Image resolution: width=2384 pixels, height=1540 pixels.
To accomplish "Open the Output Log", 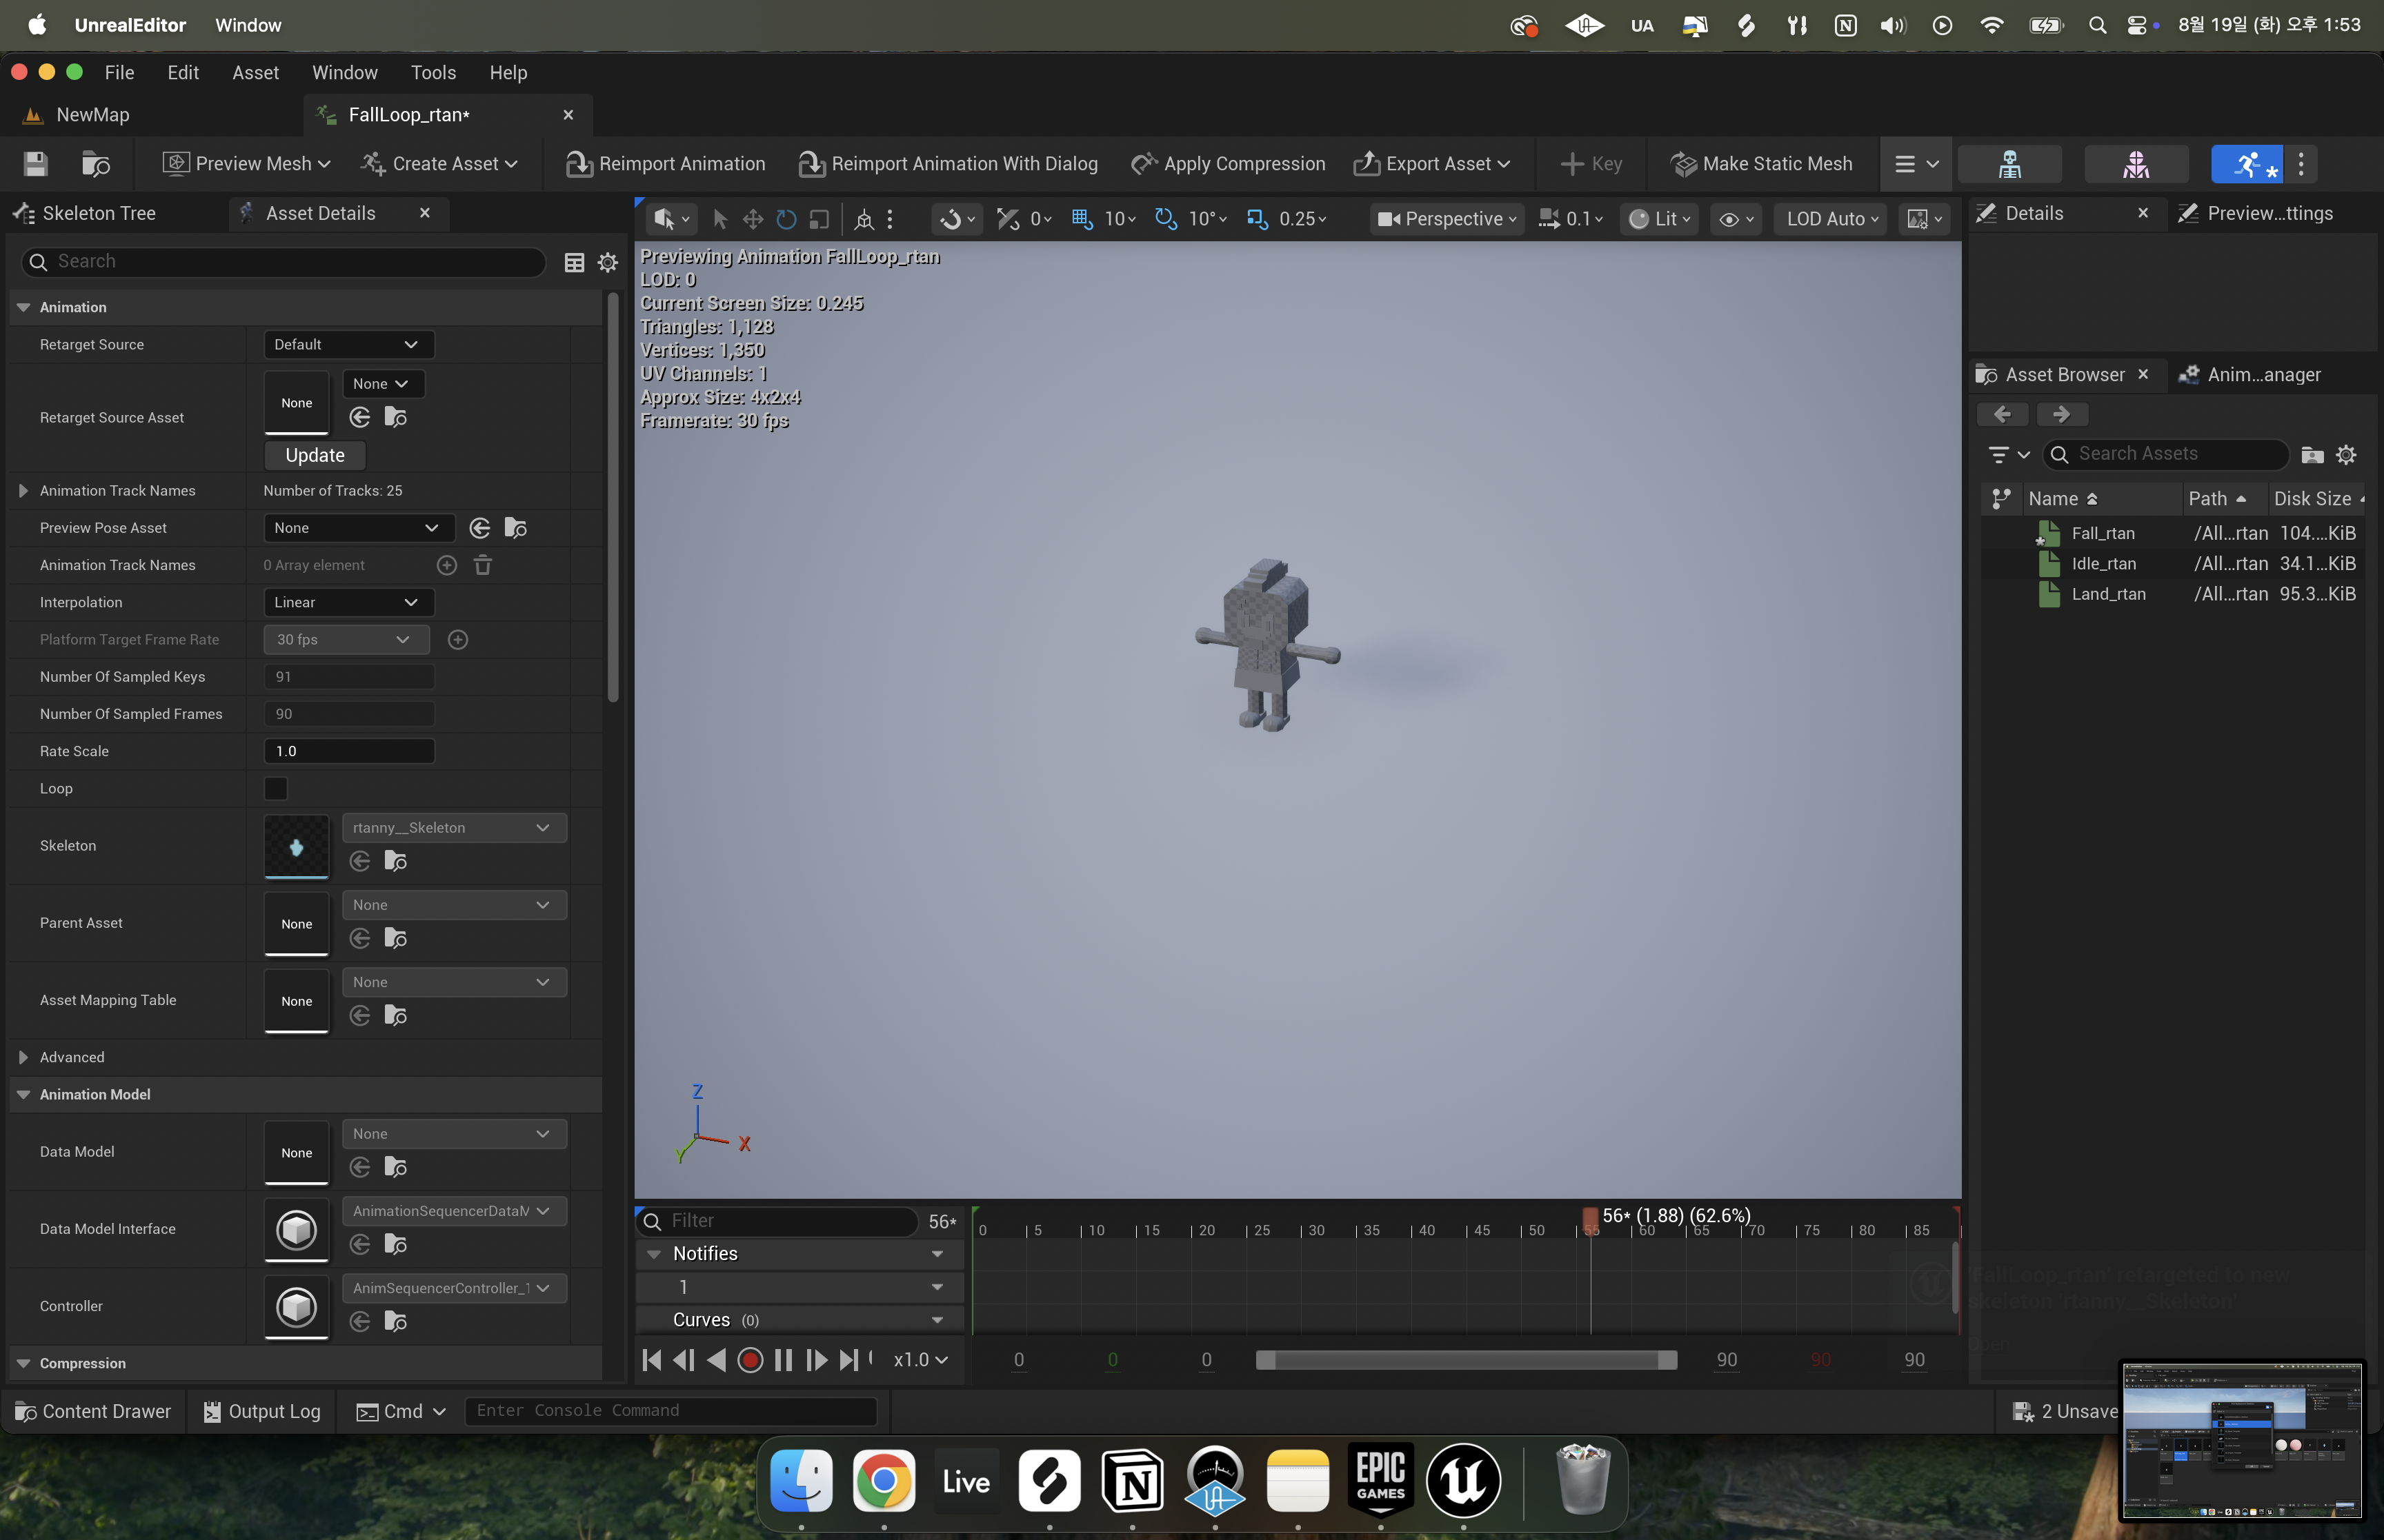I will 262,1411.
